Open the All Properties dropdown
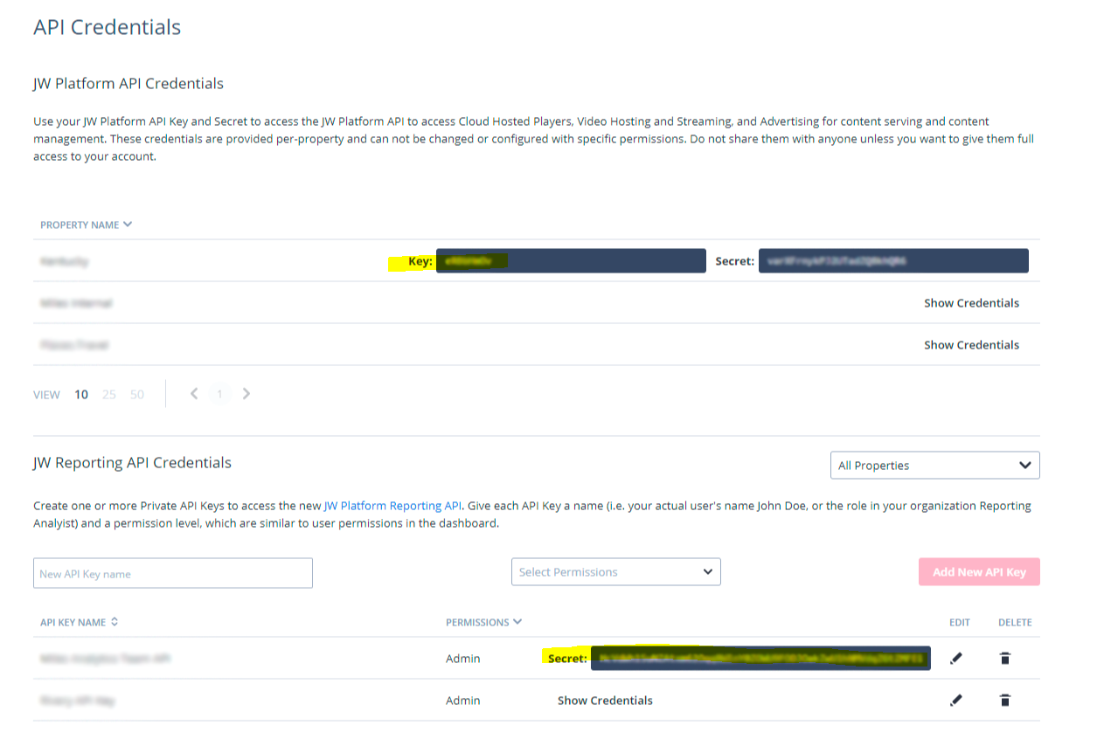Screen dimensions: 1104x753 [x=934, y=466]
